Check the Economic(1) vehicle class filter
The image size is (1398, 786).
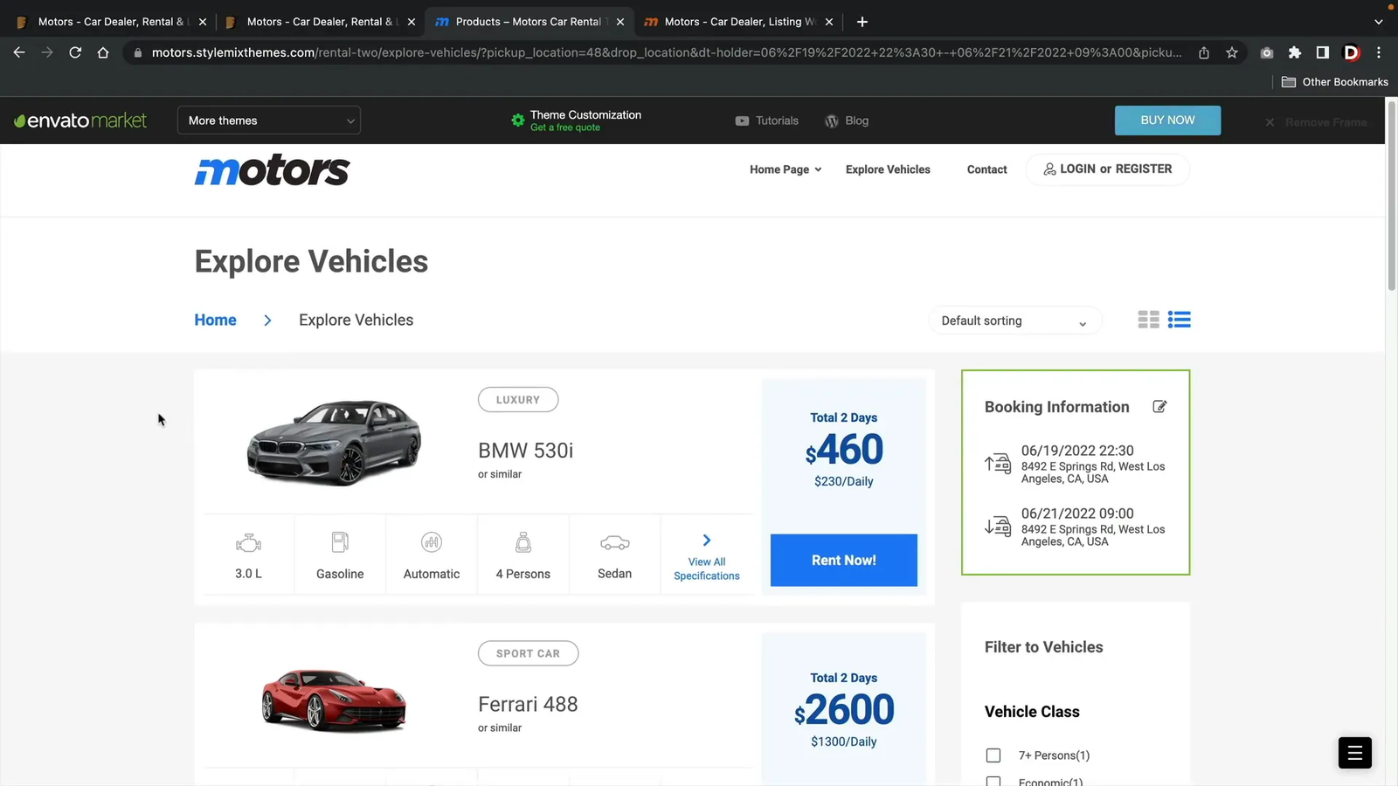coord(993,782)
